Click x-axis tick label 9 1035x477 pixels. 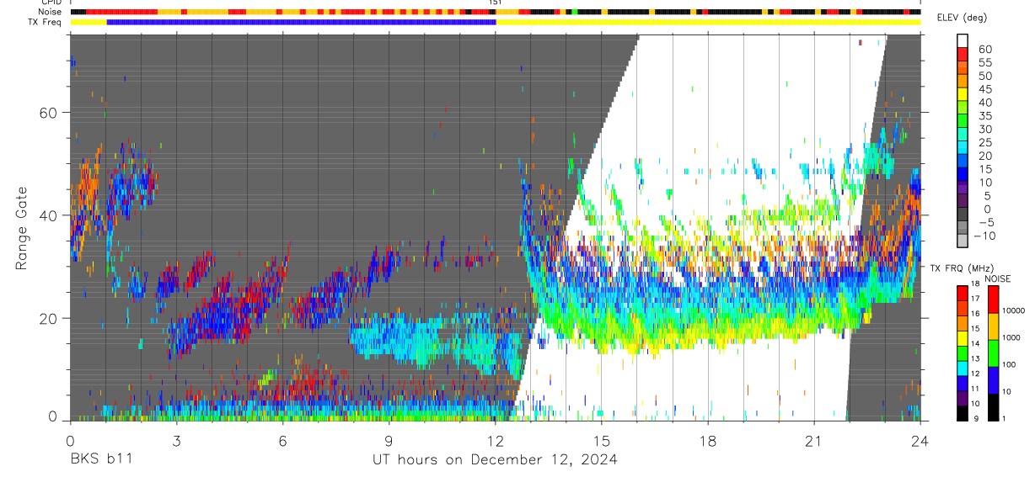coord(389,441)
